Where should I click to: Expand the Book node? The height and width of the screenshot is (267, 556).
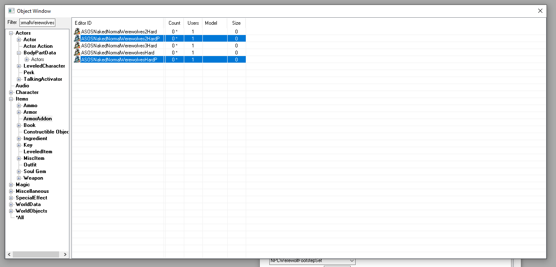coord(19,125)
